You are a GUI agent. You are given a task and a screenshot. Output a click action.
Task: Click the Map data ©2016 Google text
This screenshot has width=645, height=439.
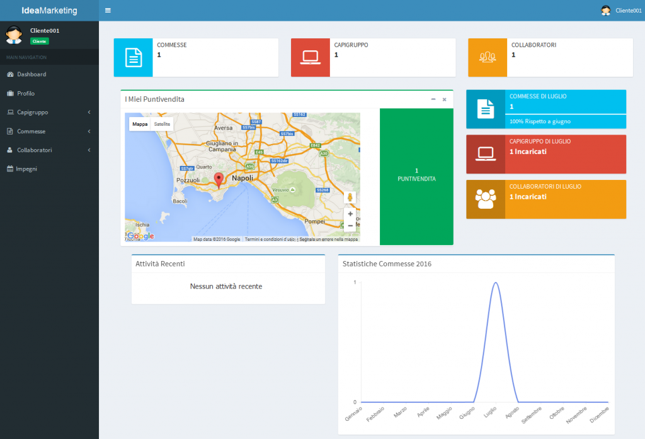217,239
